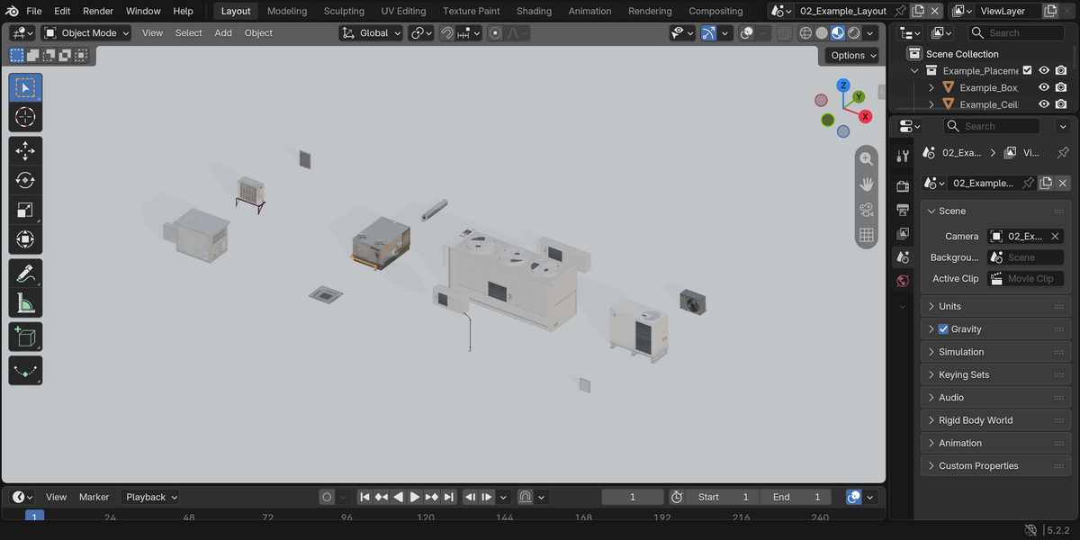Viewport: 1080px width, 540px height.
Task: Open the Scene properties tab icon
Action: [903, 257]
